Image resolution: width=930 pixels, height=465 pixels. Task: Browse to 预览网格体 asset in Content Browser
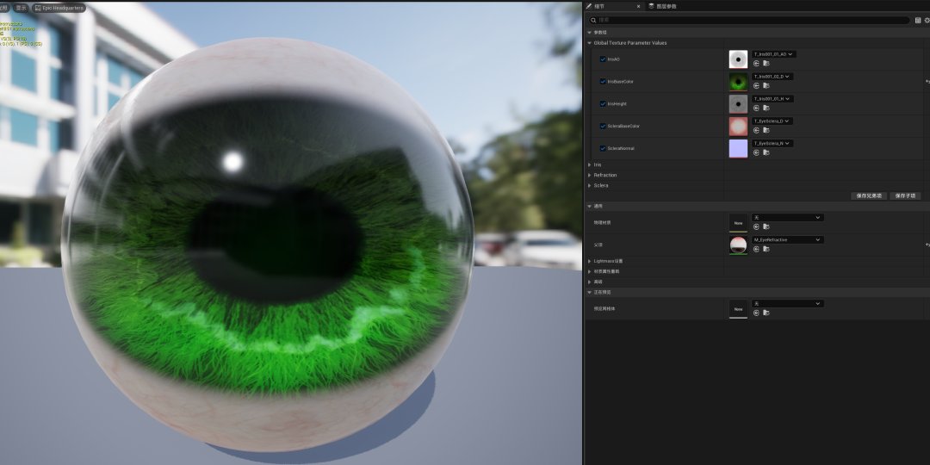coord(766,313)
